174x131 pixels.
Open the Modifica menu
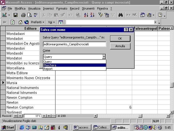20,8
